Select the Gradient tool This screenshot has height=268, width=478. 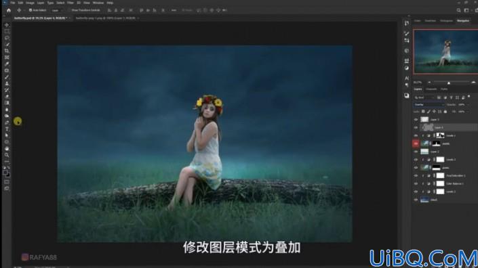pos(7,103)
